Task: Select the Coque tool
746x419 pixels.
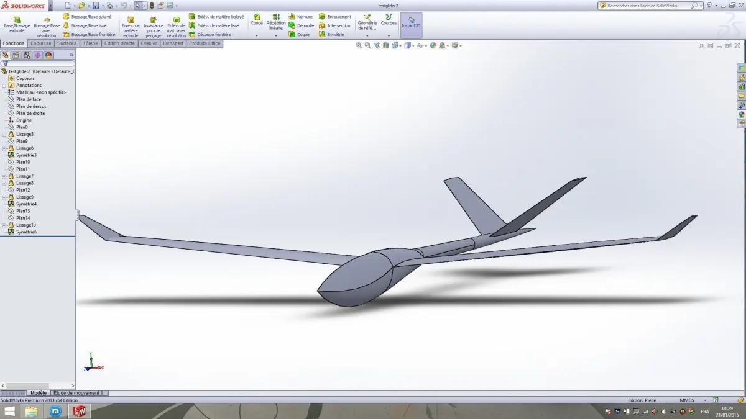Action: (x=299, y=35)
